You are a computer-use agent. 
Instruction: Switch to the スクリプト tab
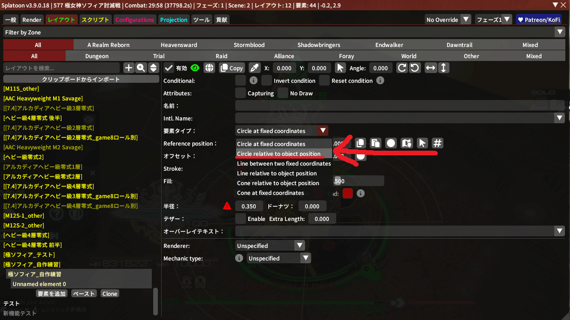[95, 20]
